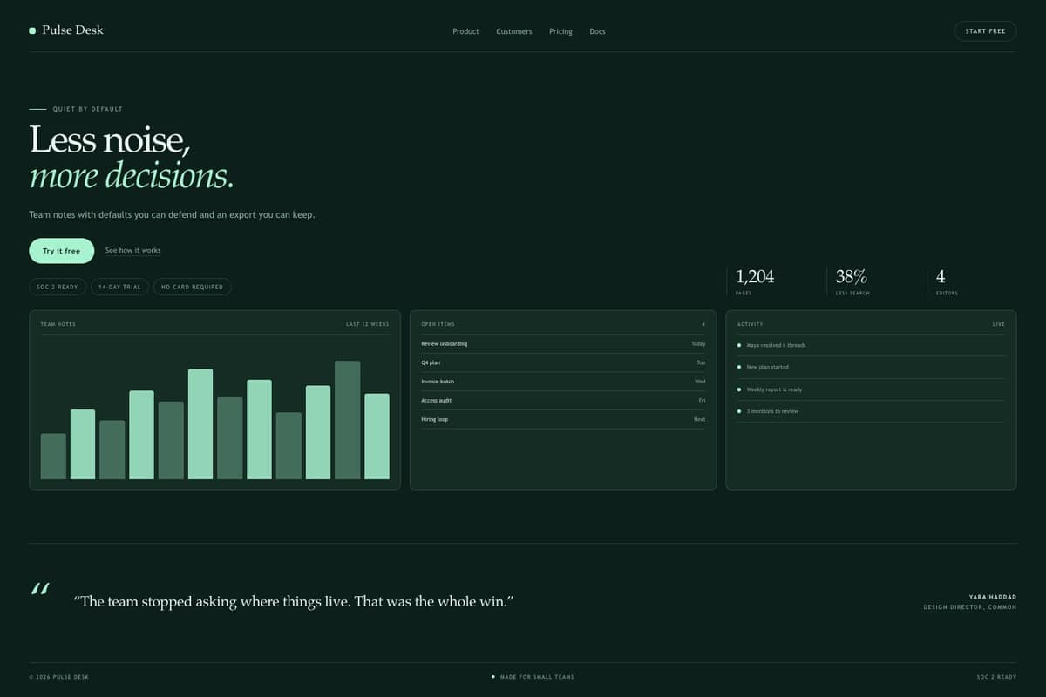The height and width of the screenshot is (697, 1046).
Task: Click the SOC 2 Ready footer text
Action: click(996, 677)
